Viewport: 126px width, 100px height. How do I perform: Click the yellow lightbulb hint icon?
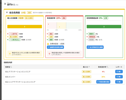click(x=10, y=54)
